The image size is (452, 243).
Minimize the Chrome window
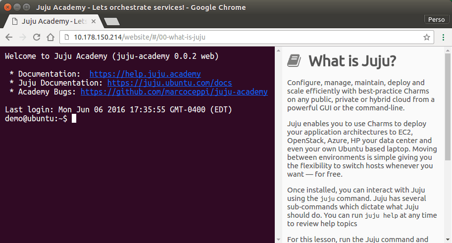pyautogui.click(x=16, y=7)
